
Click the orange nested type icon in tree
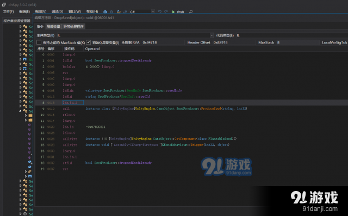pos(30,171)
